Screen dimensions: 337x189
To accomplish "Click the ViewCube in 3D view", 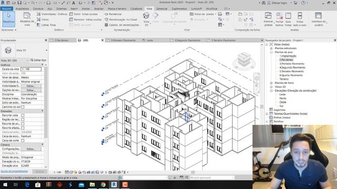I will pos(244,59).
